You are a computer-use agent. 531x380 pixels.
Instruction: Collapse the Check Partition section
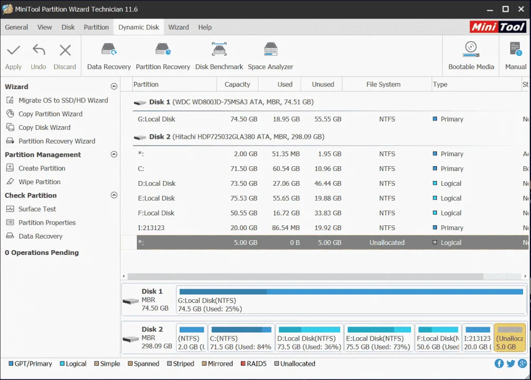coord(114,195)
